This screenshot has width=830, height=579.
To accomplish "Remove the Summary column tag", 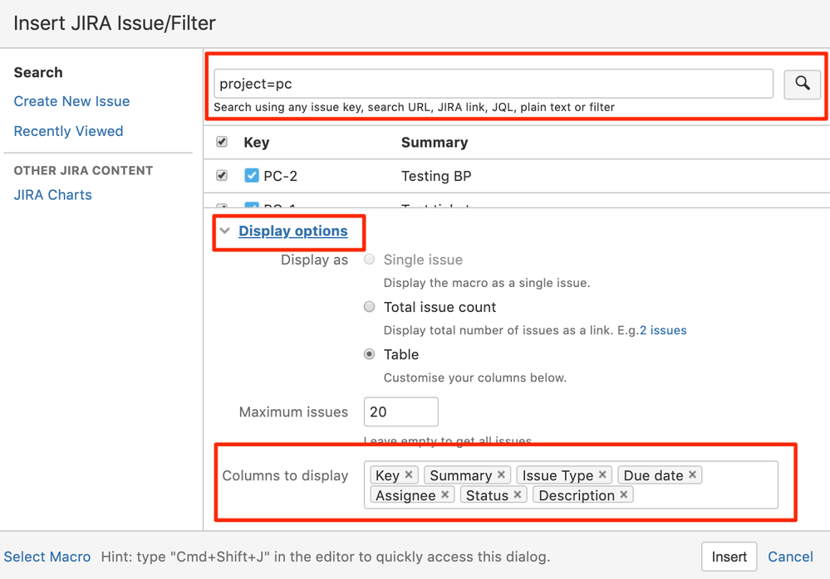I will pyautogui.click(x=501, y=475).
